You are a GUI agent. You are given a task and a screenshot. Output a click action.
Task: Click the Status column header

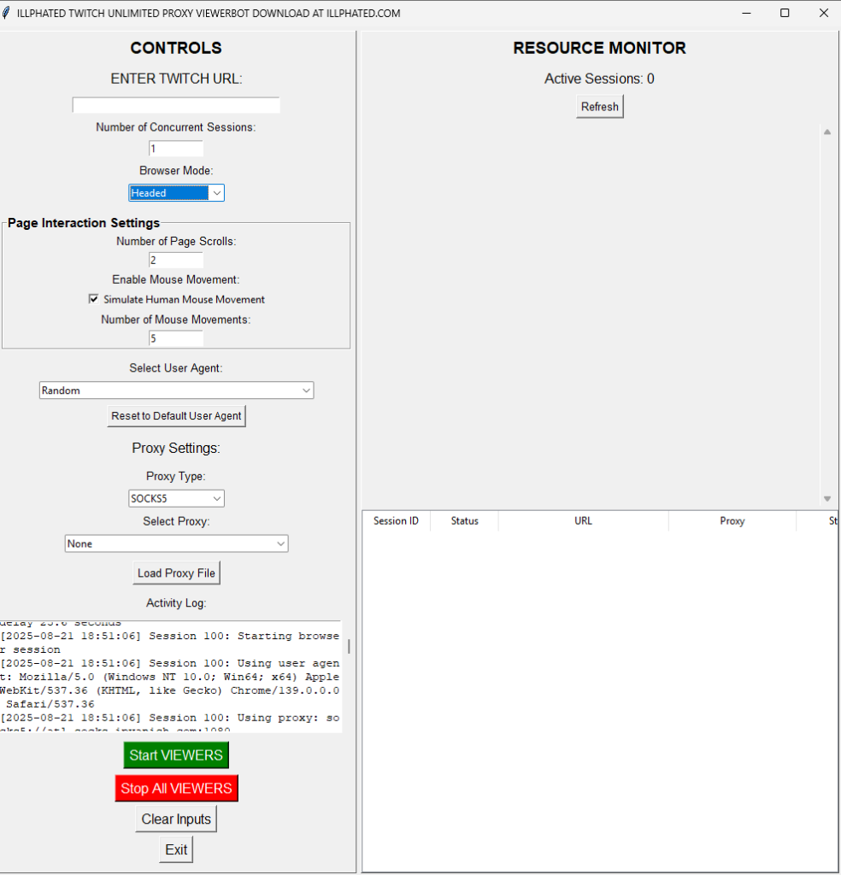[464, 520]
